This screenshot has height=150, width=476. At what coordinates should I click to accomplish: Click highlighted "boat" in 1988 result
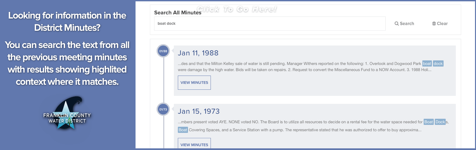tap(427, 64)
